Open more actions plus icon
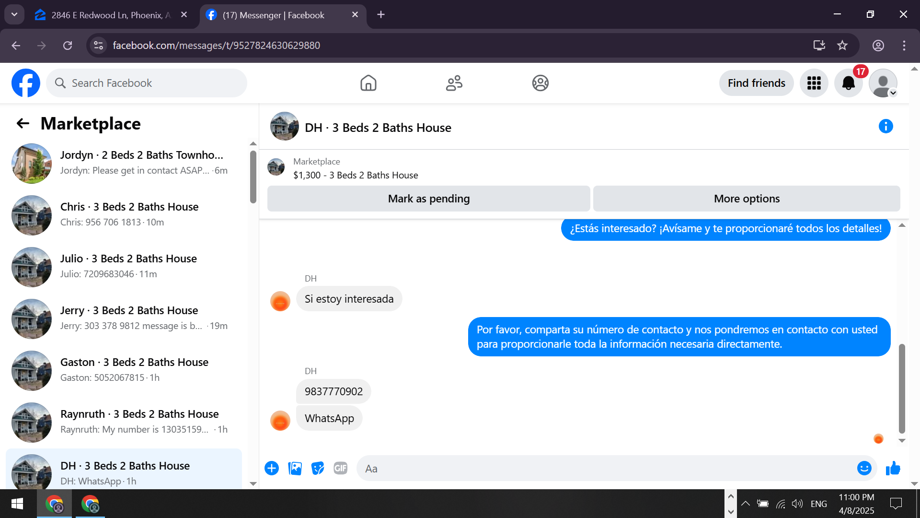The width and height of the screenshot is (920, 518). pyautogui.click(x=272, y=468)
